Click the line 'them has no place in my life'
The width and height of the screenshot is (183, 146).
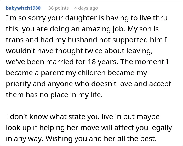point(54,95)
